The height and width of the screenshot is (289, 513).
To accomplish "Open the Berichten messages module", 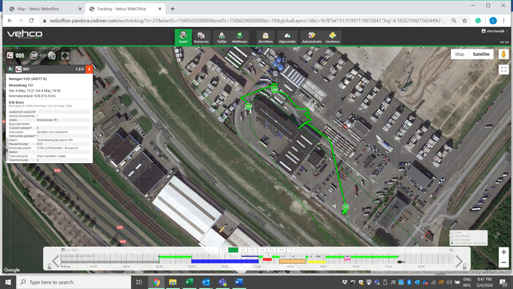I will 266,38.
